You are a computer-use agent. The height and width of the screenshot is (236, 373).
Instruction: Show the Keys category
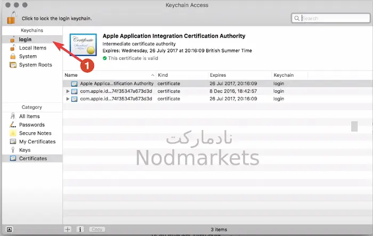click(x=33, y=150)
